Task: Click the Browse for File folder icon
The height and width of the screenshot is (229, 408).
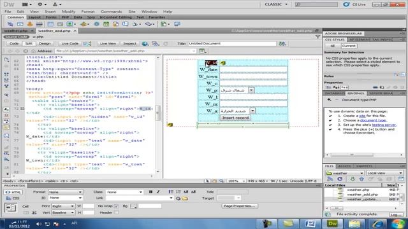Action: (185, 198)
